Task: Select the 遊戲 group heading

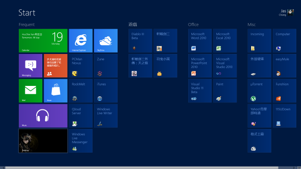Action: 133,24
